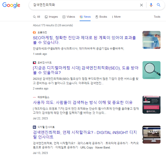The width and height of the screenshot is (166, 155).
Task: Click the snippet starting 2023년 검색엔진최적화
Action: 86,81
